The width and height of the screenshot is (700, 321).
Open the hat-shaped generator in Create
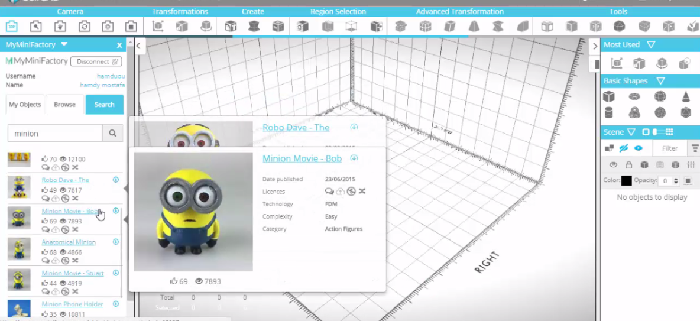254,27
